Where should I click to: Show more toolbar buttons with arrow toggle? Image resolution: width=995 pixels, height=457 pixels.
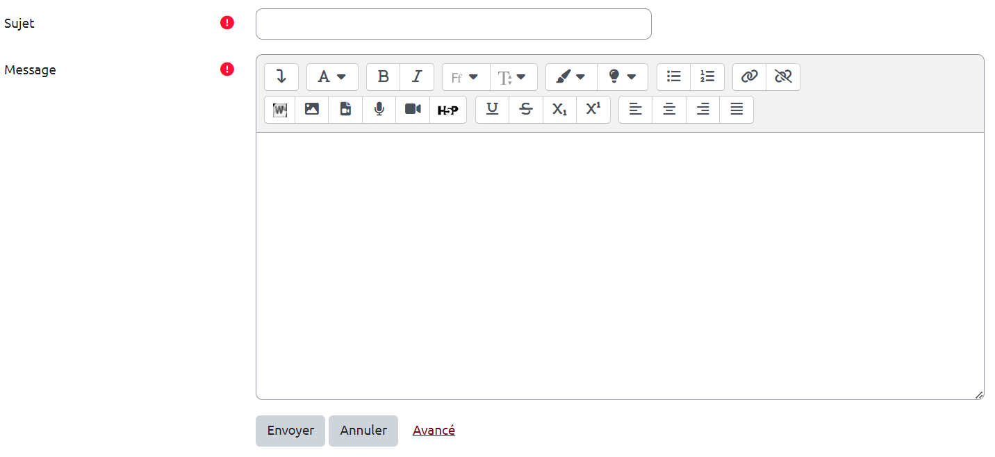[281, 77]
